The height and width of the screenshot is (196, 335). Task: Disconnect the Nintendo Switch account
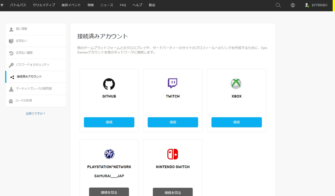click(173, 192)
